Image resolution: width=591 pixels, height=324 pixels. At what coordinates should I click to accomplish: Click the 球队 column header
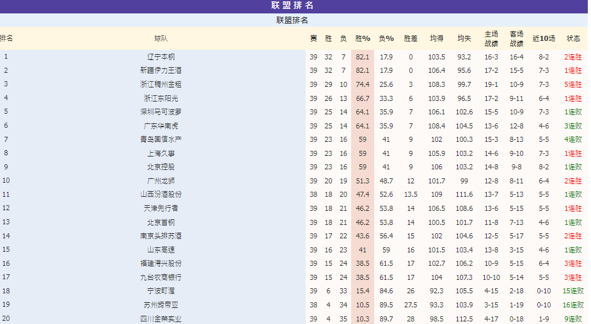tap(161, 38)
